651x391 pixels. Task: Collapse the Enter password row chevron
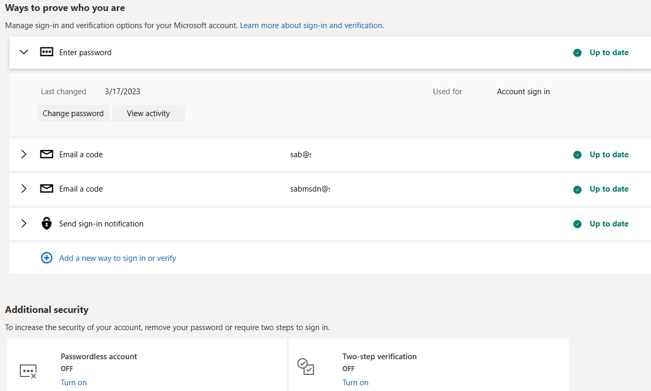tap(23, 52)
